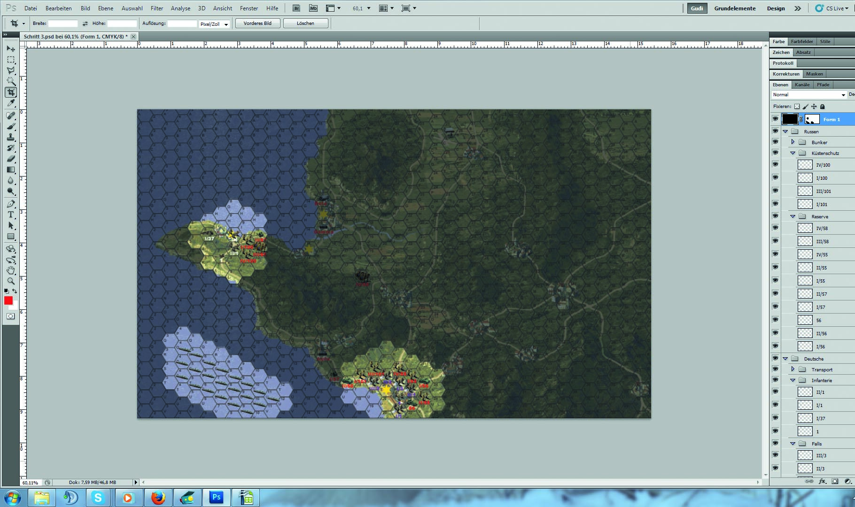
Task: Open the Normal blend mode dropdown
Action: (808, 95)
